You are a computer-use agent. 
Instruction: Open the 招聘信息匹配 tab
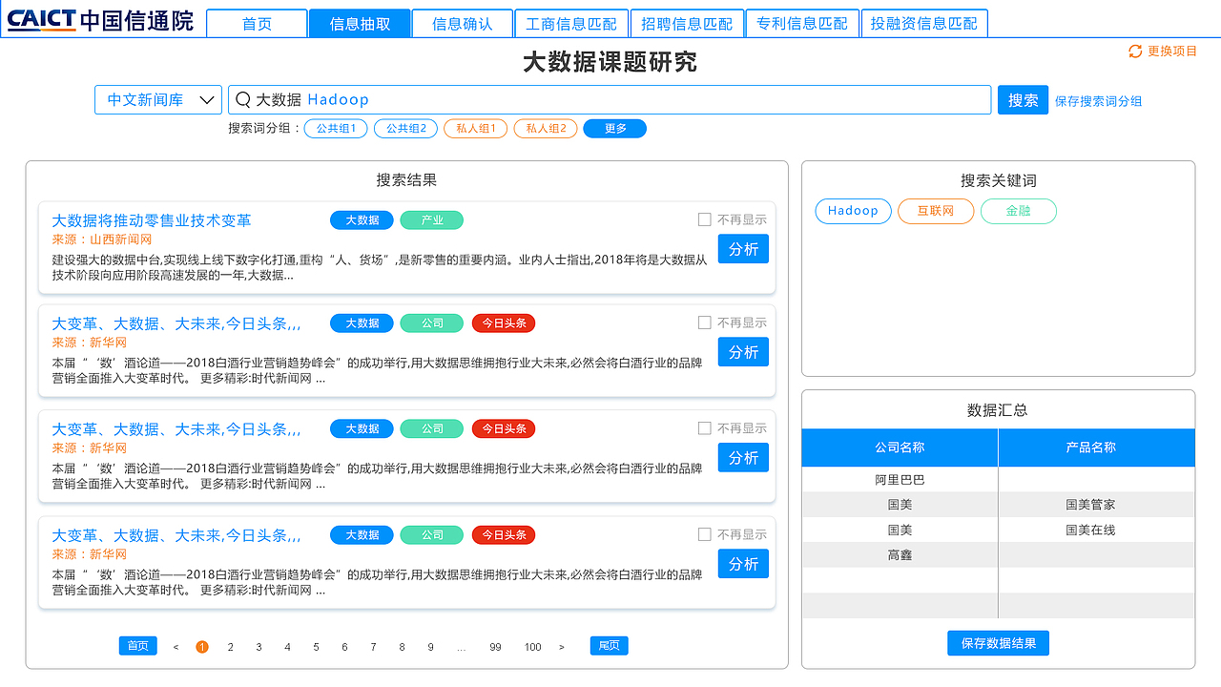click(687, 24)
